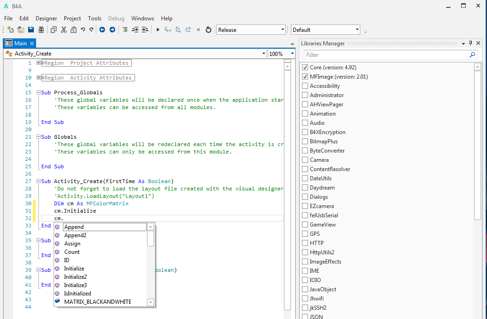Open the Release build configuration dropdown

pos(251,30)
